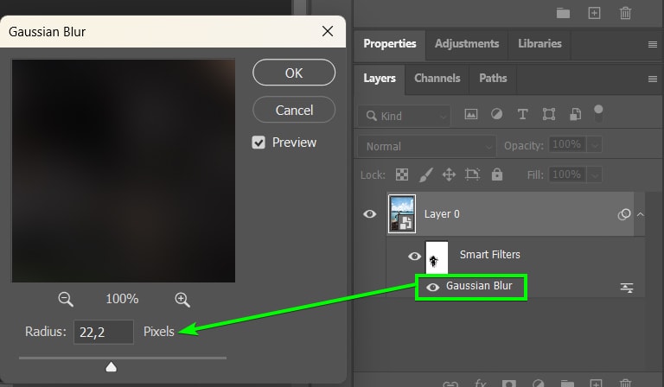Open the Normal blend mode dropdown
Image resolution: width=664 pixels, height=387 pixels.
(x=427, y=146)
